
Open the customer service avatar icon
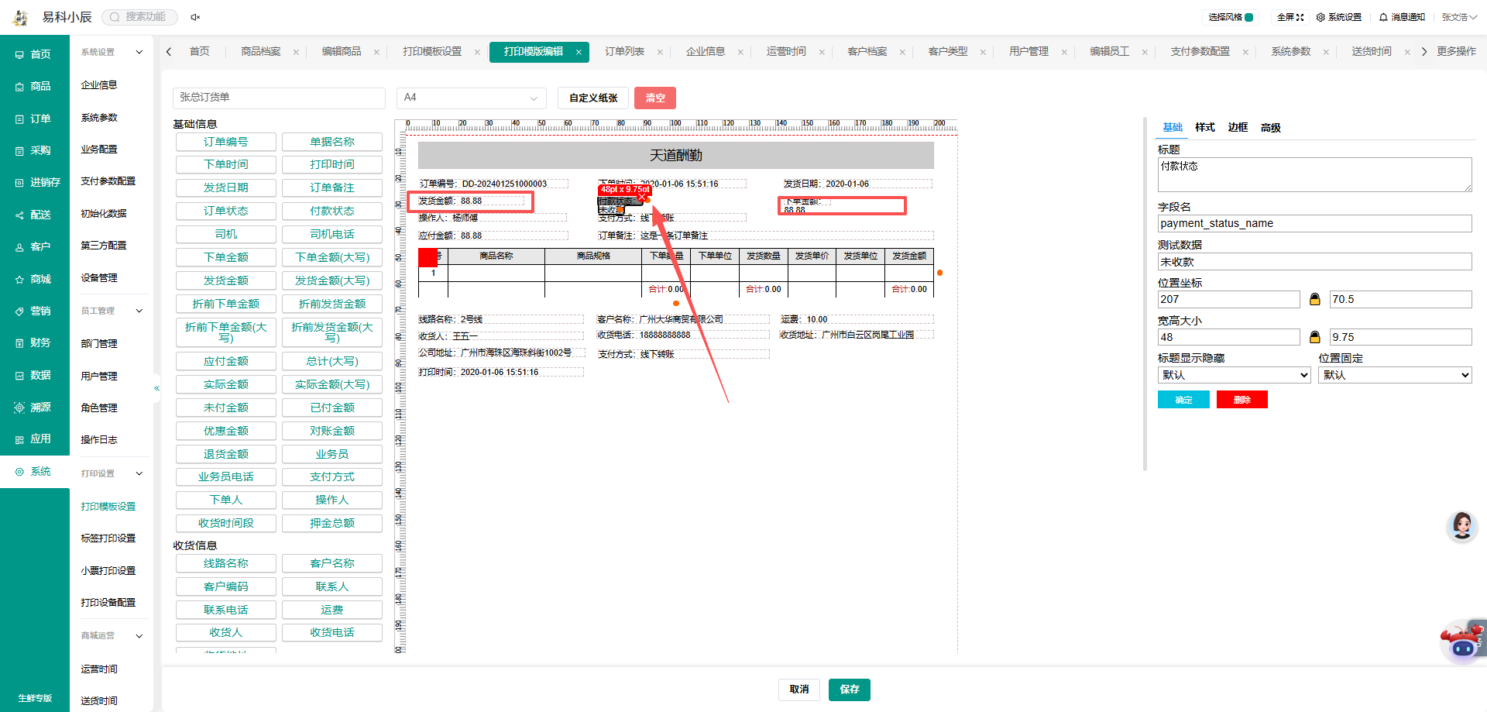(x=1461, y=526)
